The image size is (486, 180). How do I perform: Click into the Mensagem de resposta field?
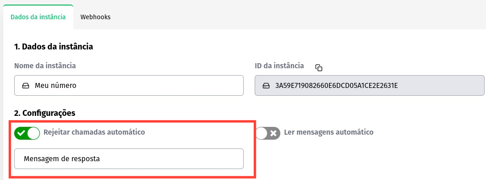pyautogui.click(x=129, y=159)
